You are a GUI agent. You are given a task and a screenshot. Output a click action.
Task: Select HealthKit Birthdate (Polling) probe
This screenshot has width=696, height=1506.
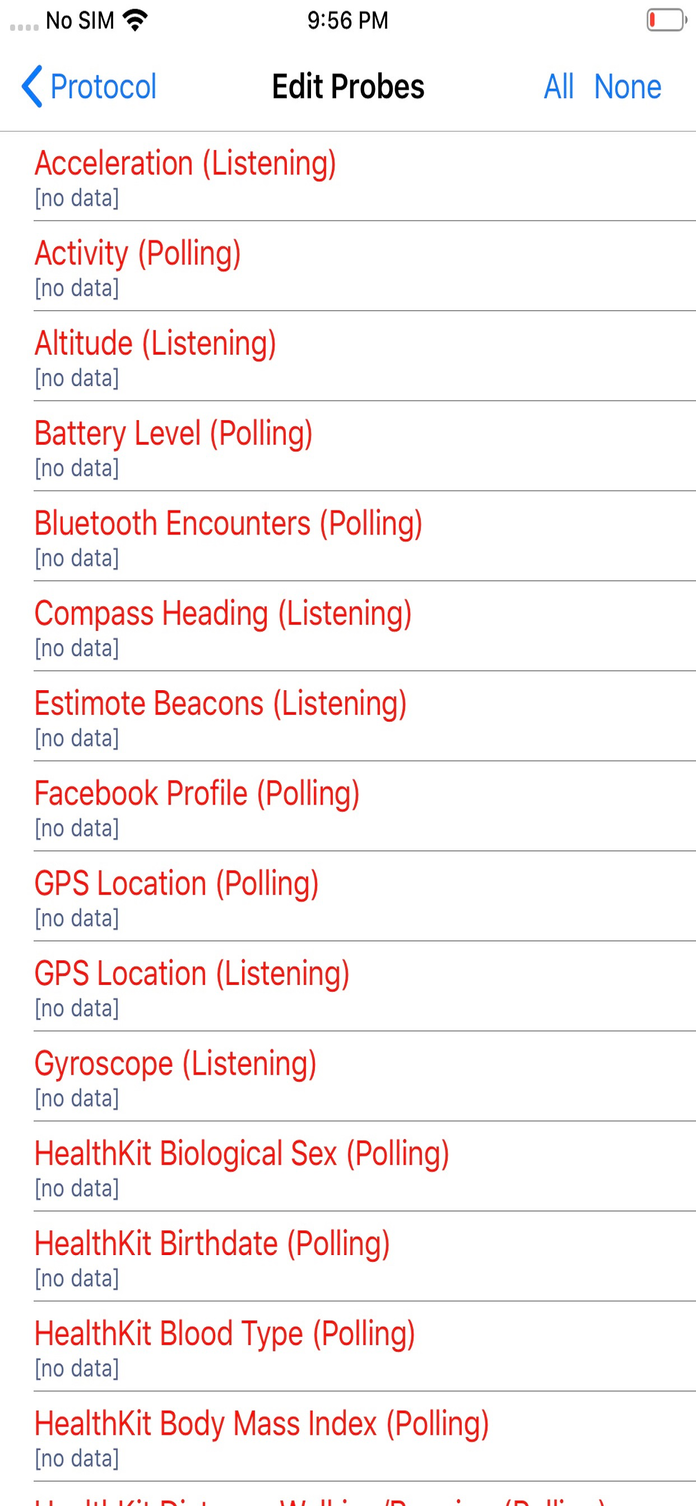click(x=348, y=1257)
